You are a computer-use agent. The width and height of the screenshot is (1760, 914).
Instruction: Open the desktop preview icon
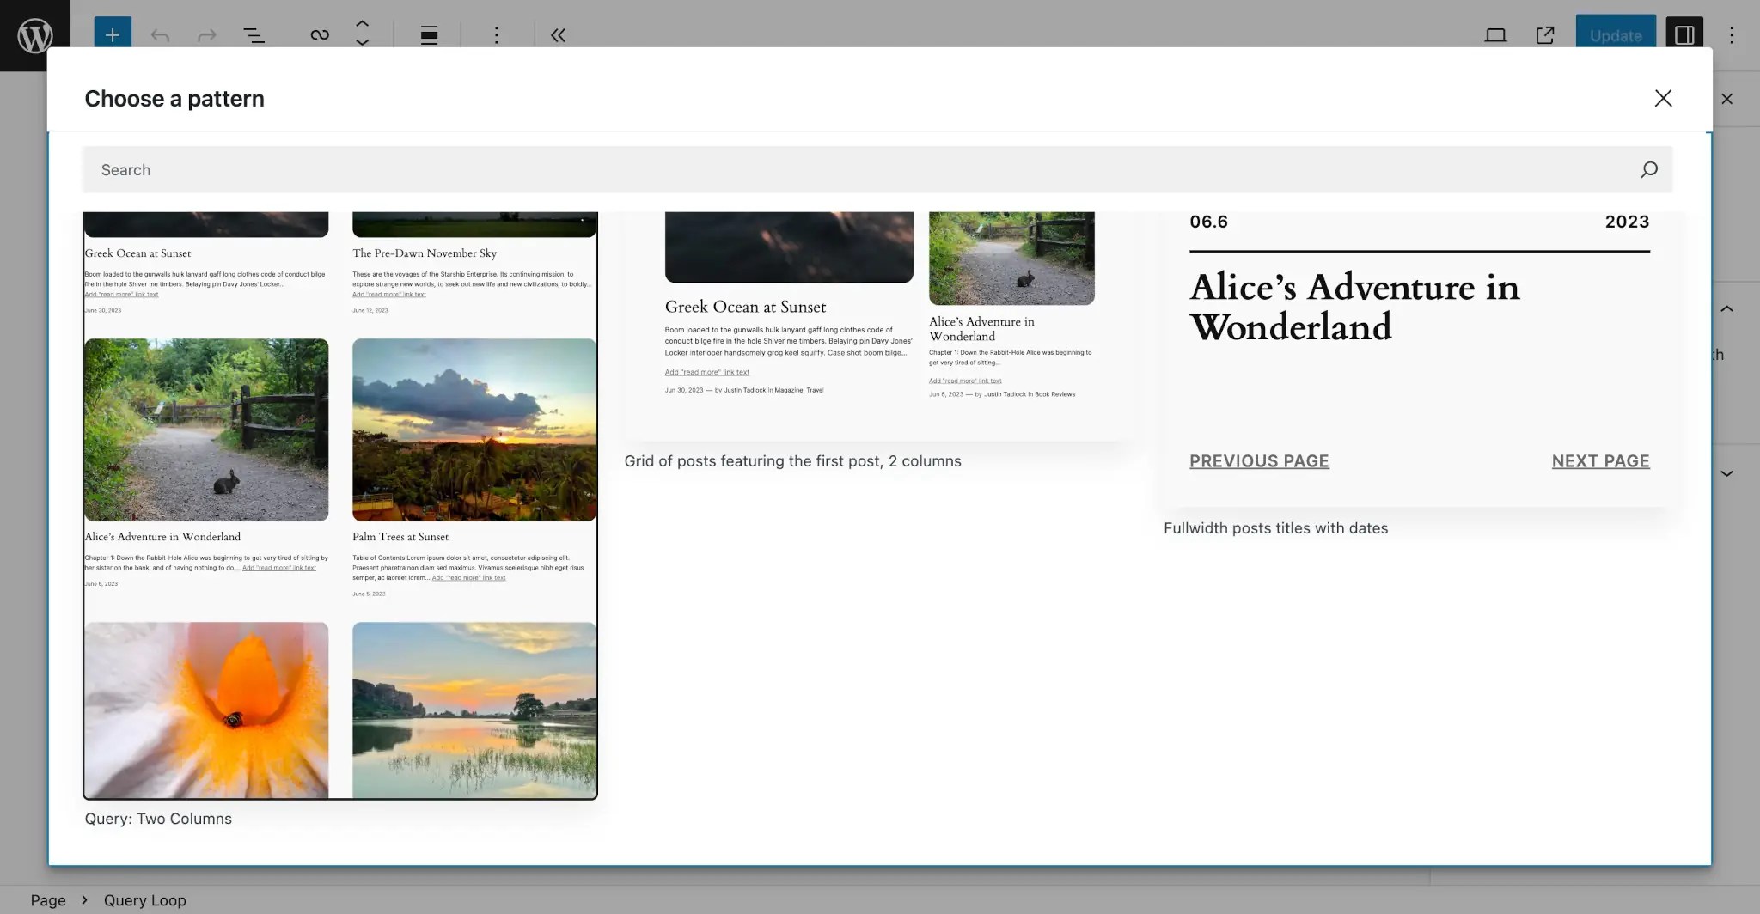[1495, 35]
